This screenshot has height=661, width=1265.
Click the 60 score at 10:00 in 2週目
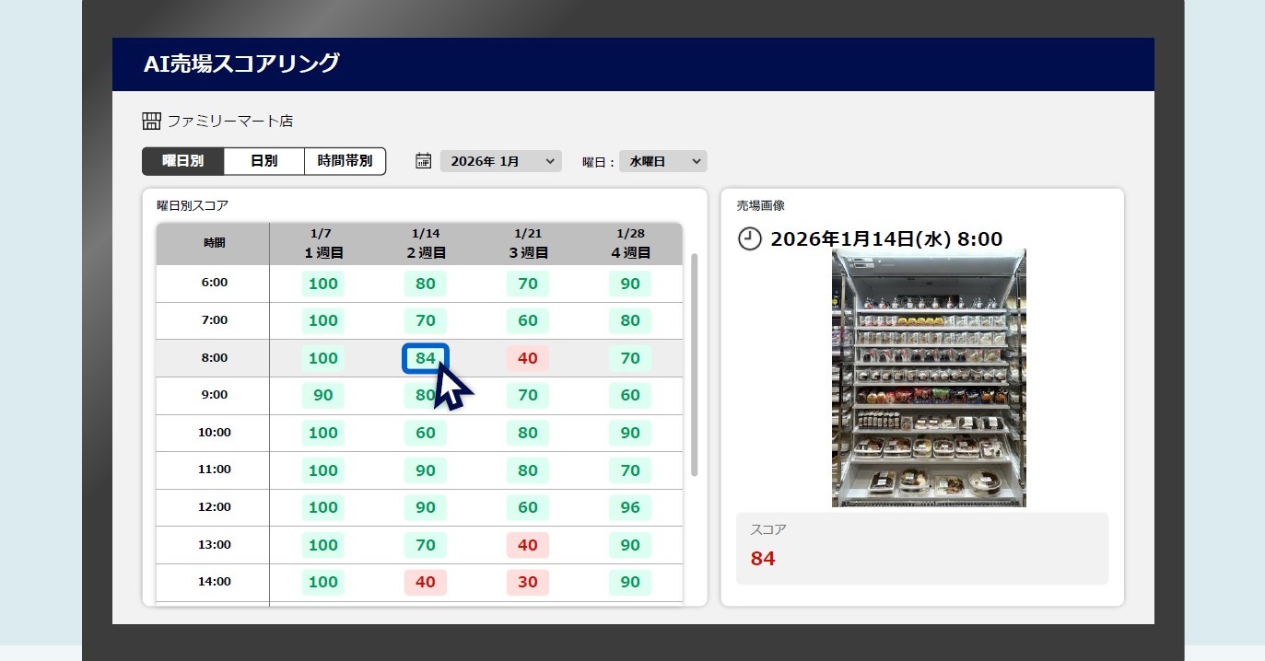pyautogui.click(x=424, y=433)
